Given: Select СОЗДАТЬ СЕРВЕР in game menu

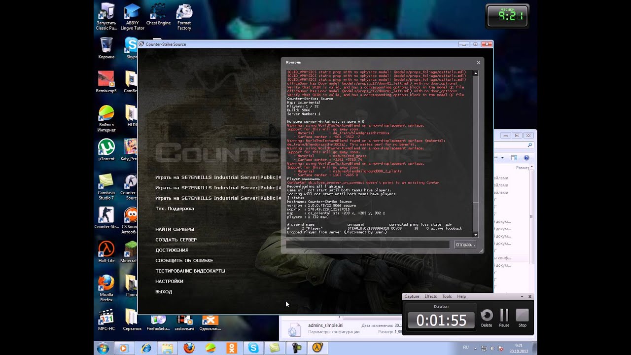Looking at the screenshot, I should click(176, 240).
